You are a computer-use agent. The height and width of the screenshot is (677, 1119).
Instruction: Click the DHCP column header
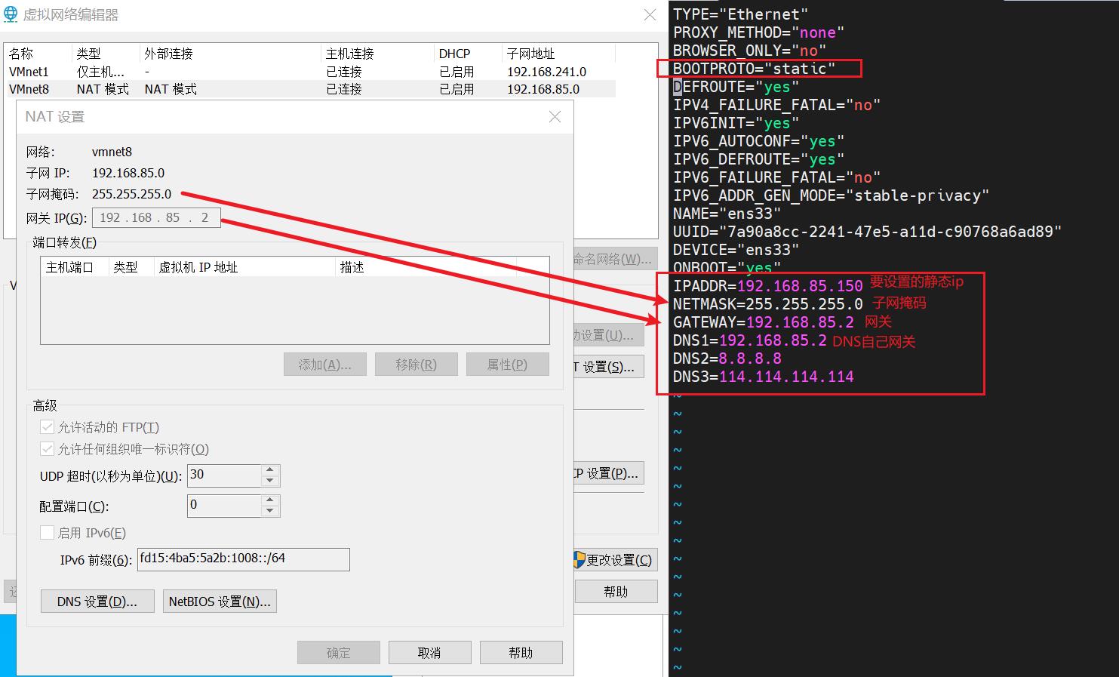[469, 54]
